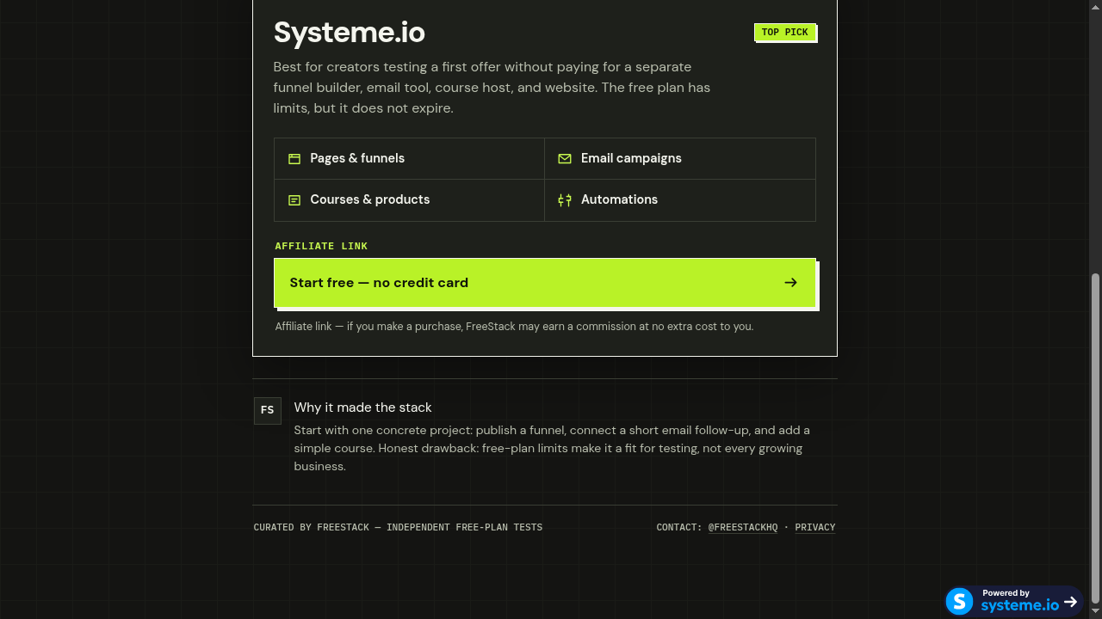Click the Systeme.io heading
This screenshot has width=1102, height=619.
[350, 33]
